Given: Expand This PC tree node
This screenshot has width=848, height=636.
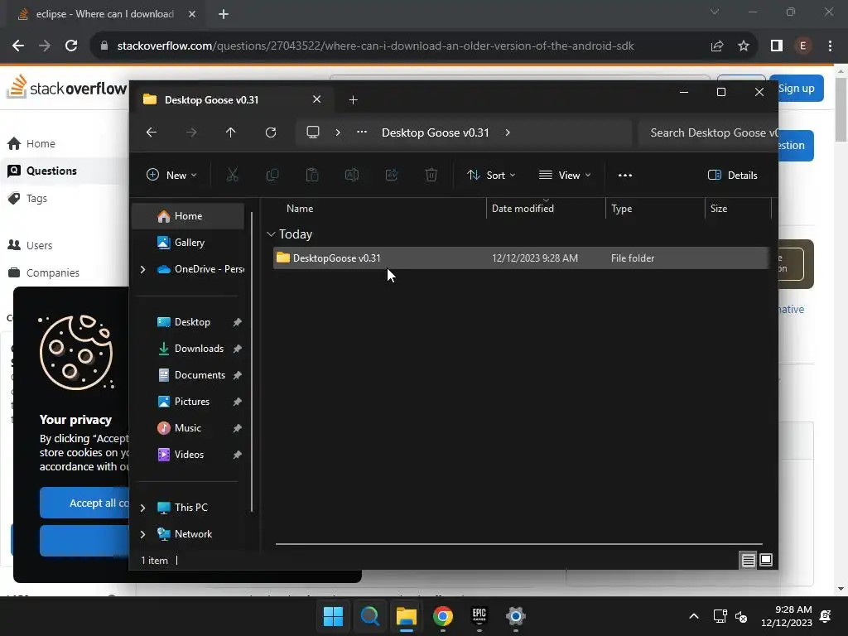Looking at the screenshot, I should 142,508.
